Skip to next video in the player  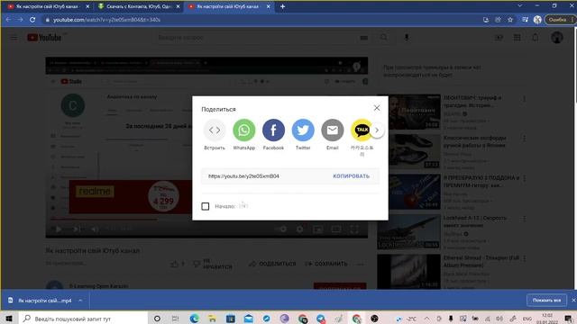click(77, 229)
